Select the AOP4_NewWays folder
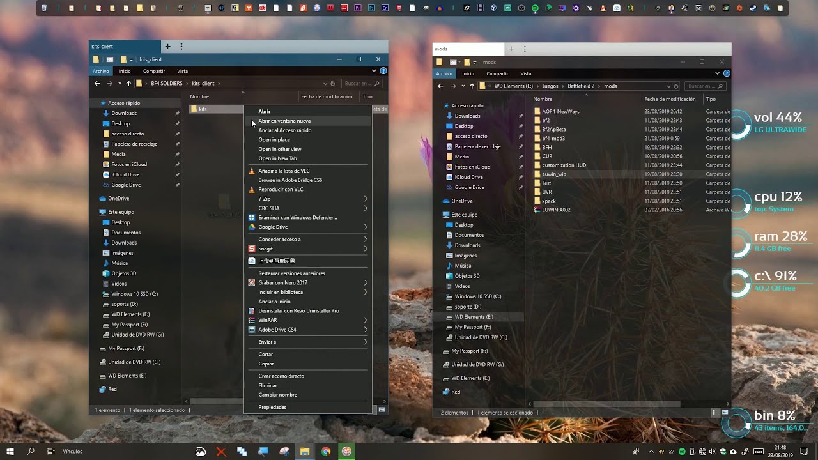 560,111
